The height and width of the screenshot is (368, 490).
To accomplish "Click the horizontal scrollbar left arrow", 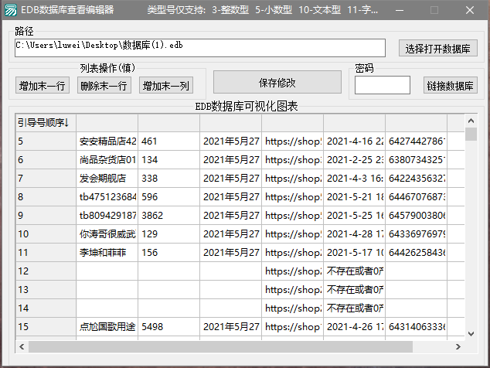I will 21,347.
